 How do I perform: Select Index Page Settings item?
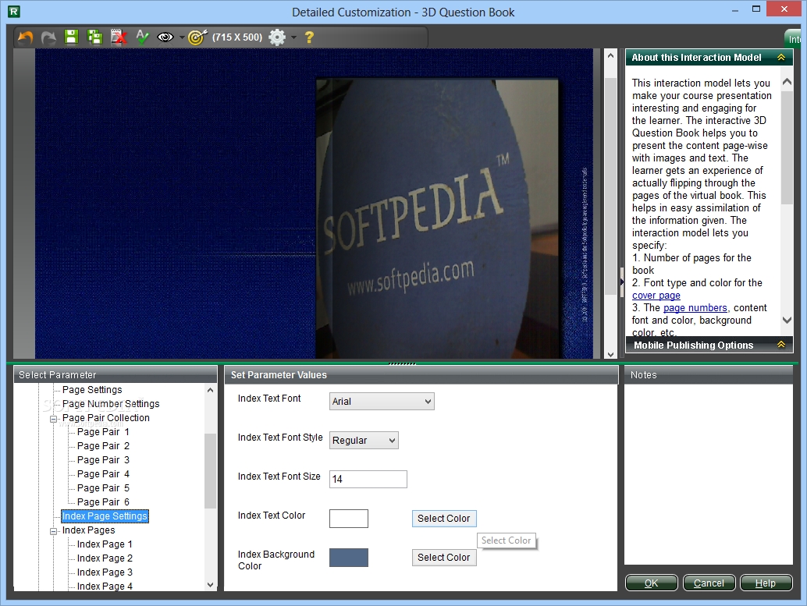[x=105, y=516]
